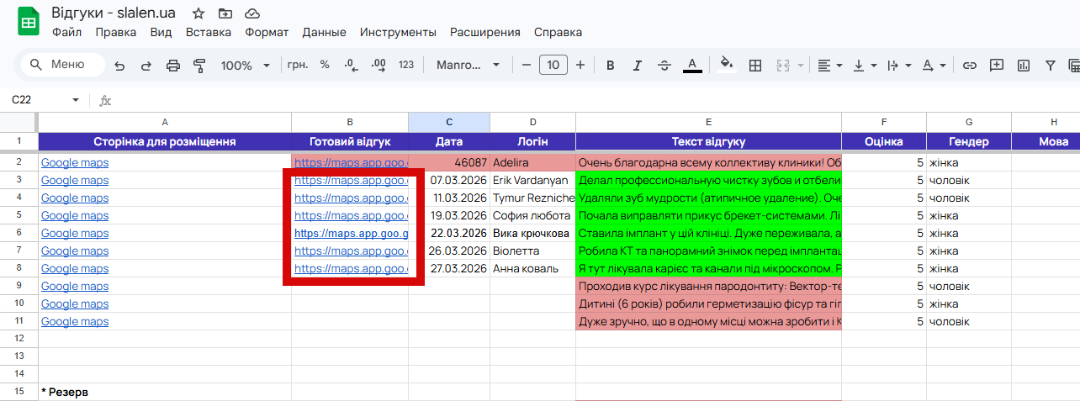Toggle italic formatting

point(638,65)
